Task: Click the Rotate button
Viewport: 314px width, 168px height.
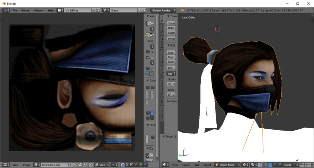Action: click(171, 28)
